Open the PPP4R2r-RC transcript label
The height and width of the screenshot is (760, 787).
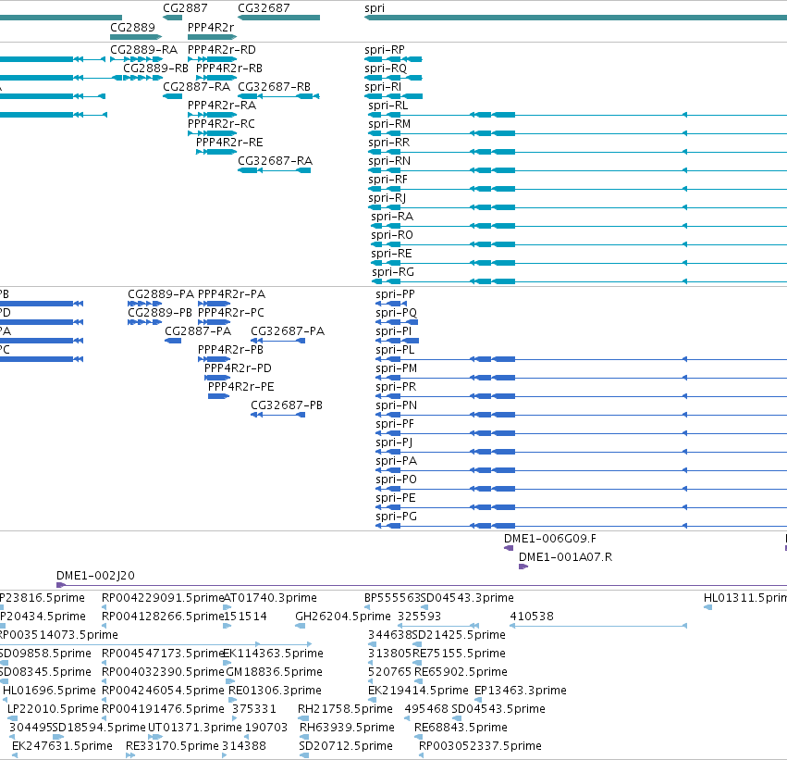tap(221, 124)
